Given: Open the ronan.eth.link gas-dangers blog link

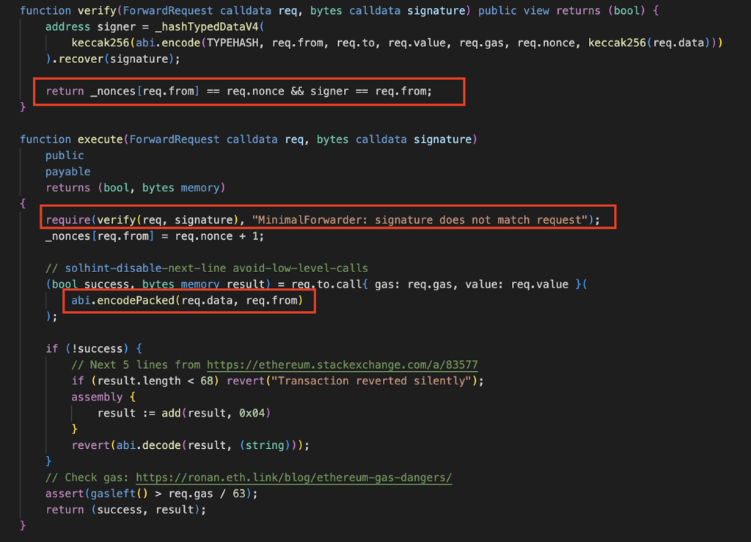Looking at the screenshot, I should pyautogui.click(x=293, y=477).
